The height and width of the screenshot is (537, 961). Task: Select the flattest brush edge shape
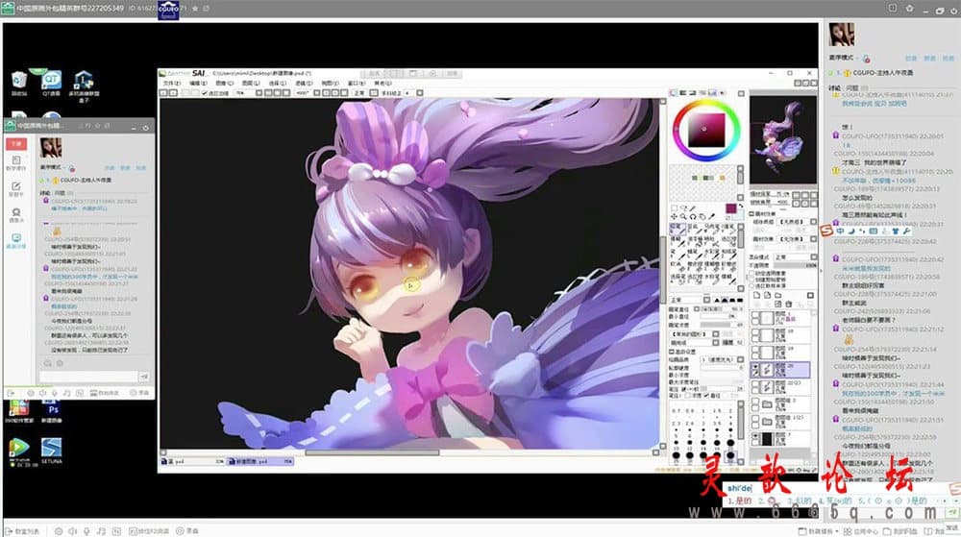(x=740, y=300)
